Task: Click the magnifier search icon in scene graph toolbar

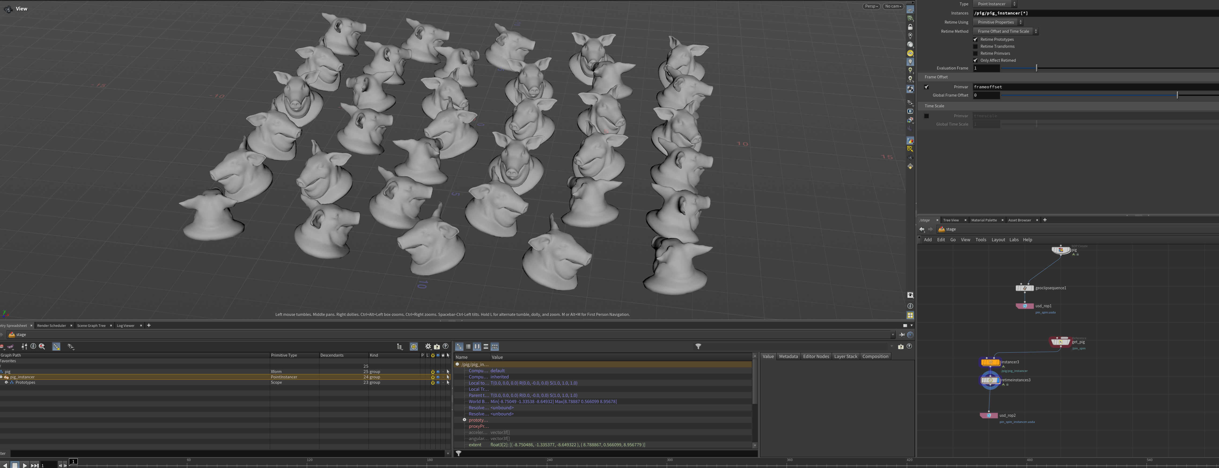Action: pyautogui.click(x=42, y=347)
